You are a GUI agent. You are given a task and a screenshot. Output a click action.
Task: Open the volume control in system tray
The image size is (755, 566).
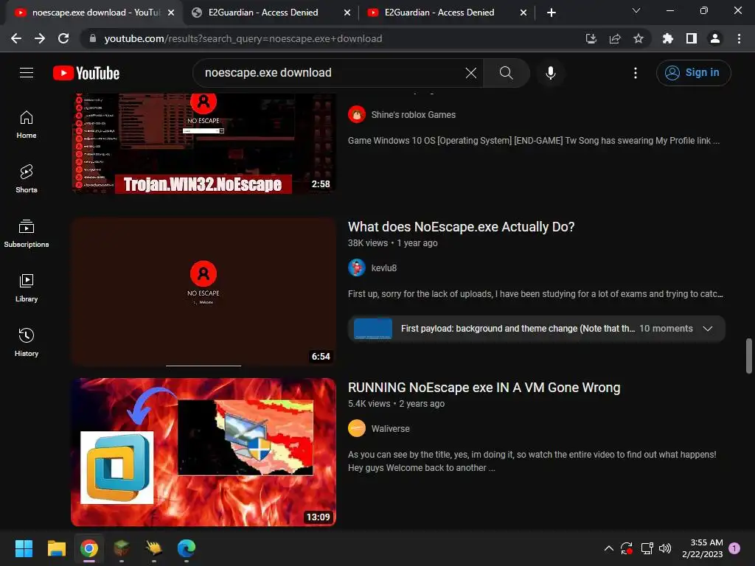pos(665,548)
